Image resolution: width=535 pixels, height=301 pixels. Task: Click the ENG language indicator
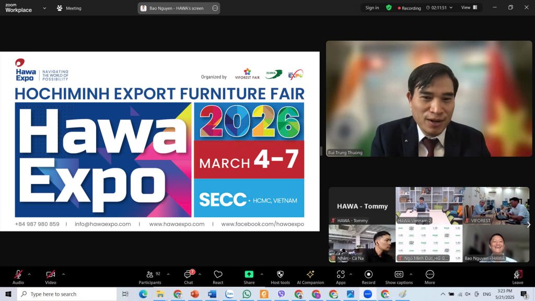[x=487, y=294]
